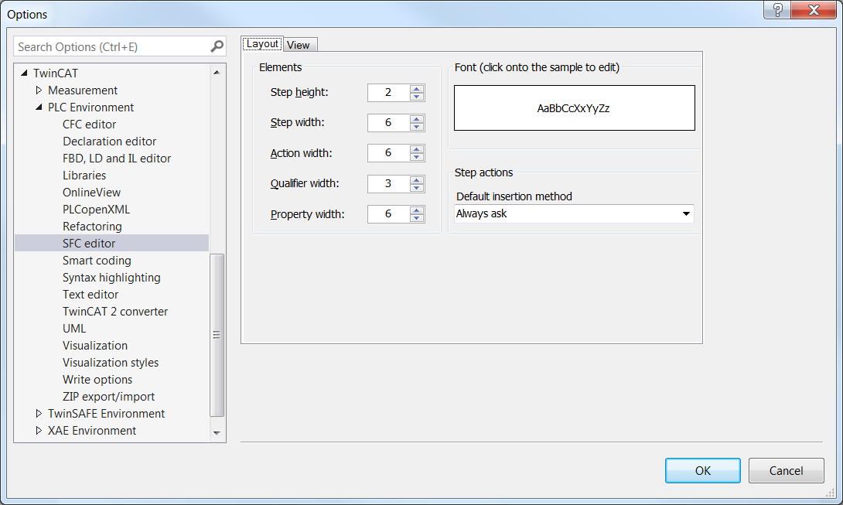The image size is (843, 505).
Task: Click the Step height number field
Action: point(389,93)
